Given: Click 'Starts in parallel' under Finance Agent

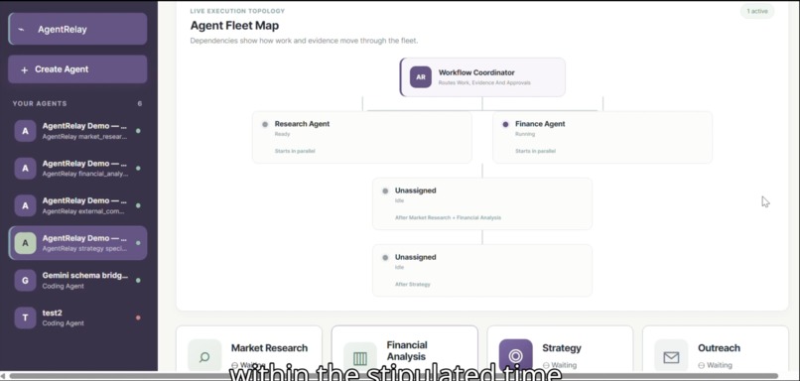Looking at the screenshot, I should pyautogui.click(x=536, y=151).
